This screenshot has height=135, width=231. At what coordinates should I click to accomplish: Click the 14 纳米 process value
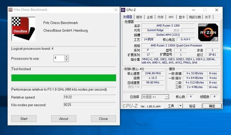(149, 39)
